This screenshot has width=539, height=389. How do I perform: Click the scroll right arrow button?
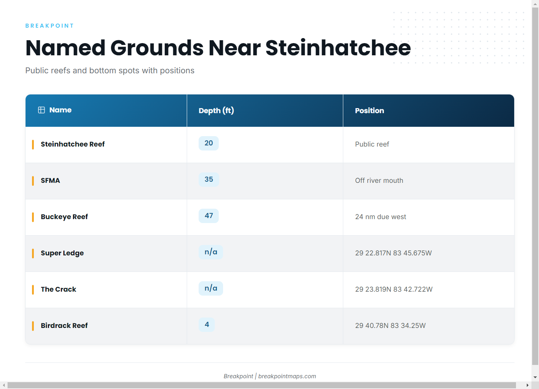[x=527, y=385]
